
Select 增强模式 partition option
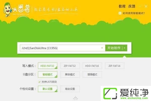(x=92, y=74)
